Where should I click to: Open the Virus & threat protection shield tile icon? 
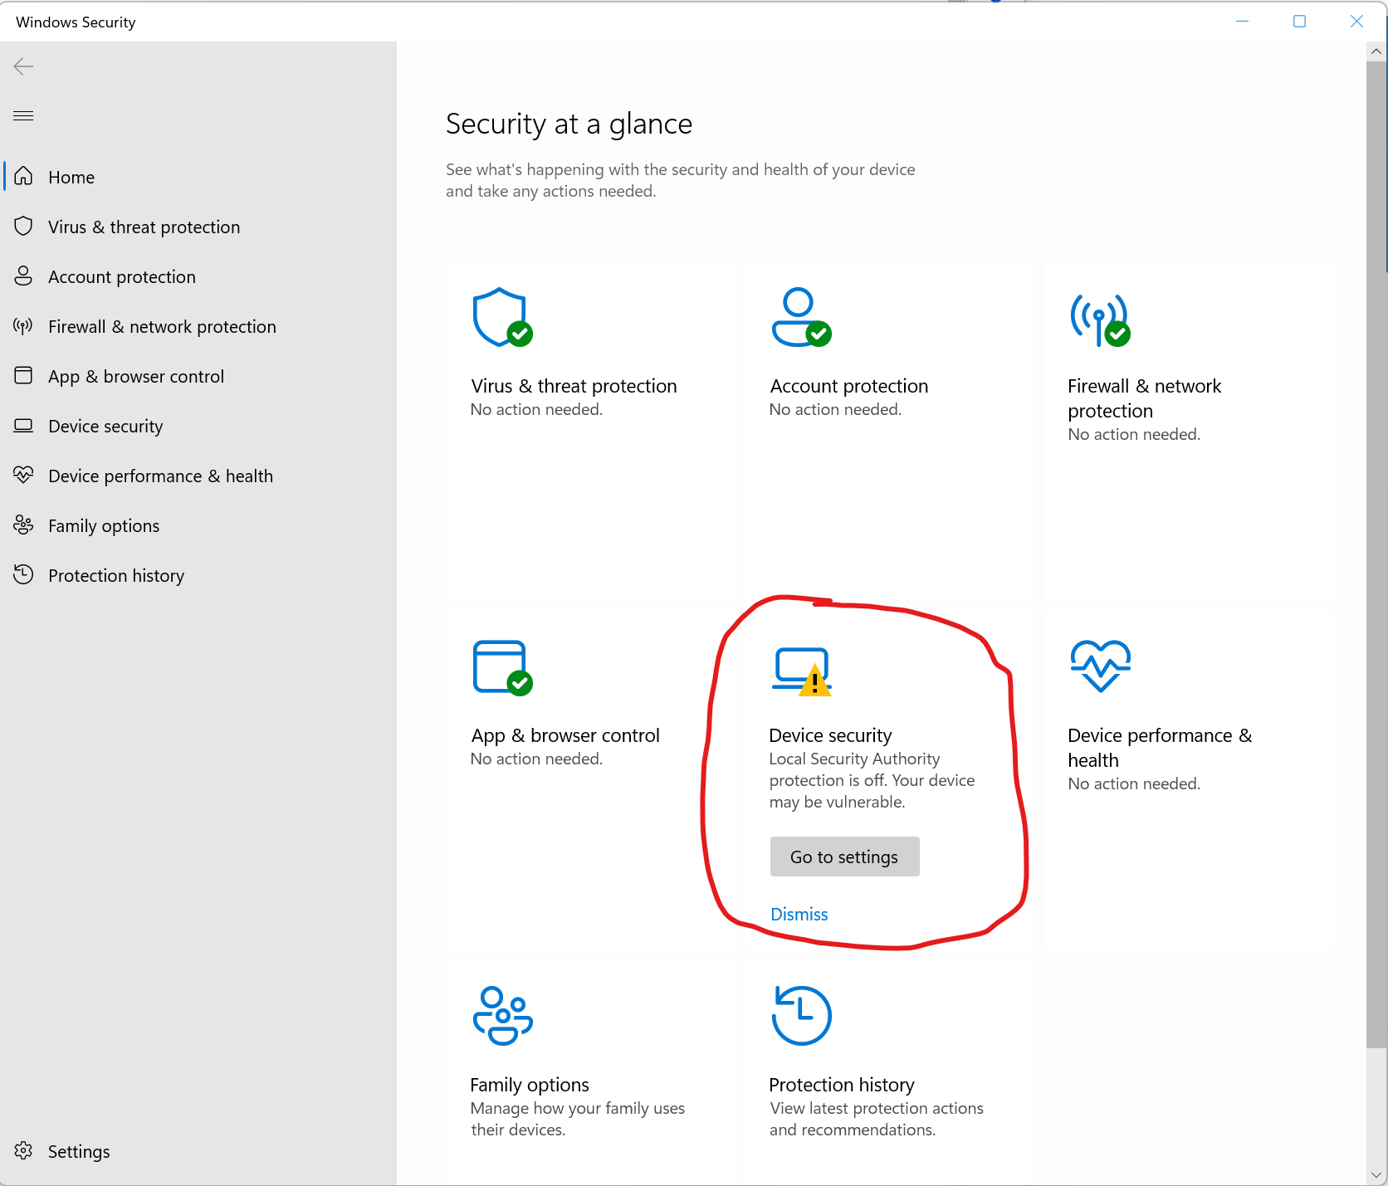pyautogui.click(x=502, y=317)
